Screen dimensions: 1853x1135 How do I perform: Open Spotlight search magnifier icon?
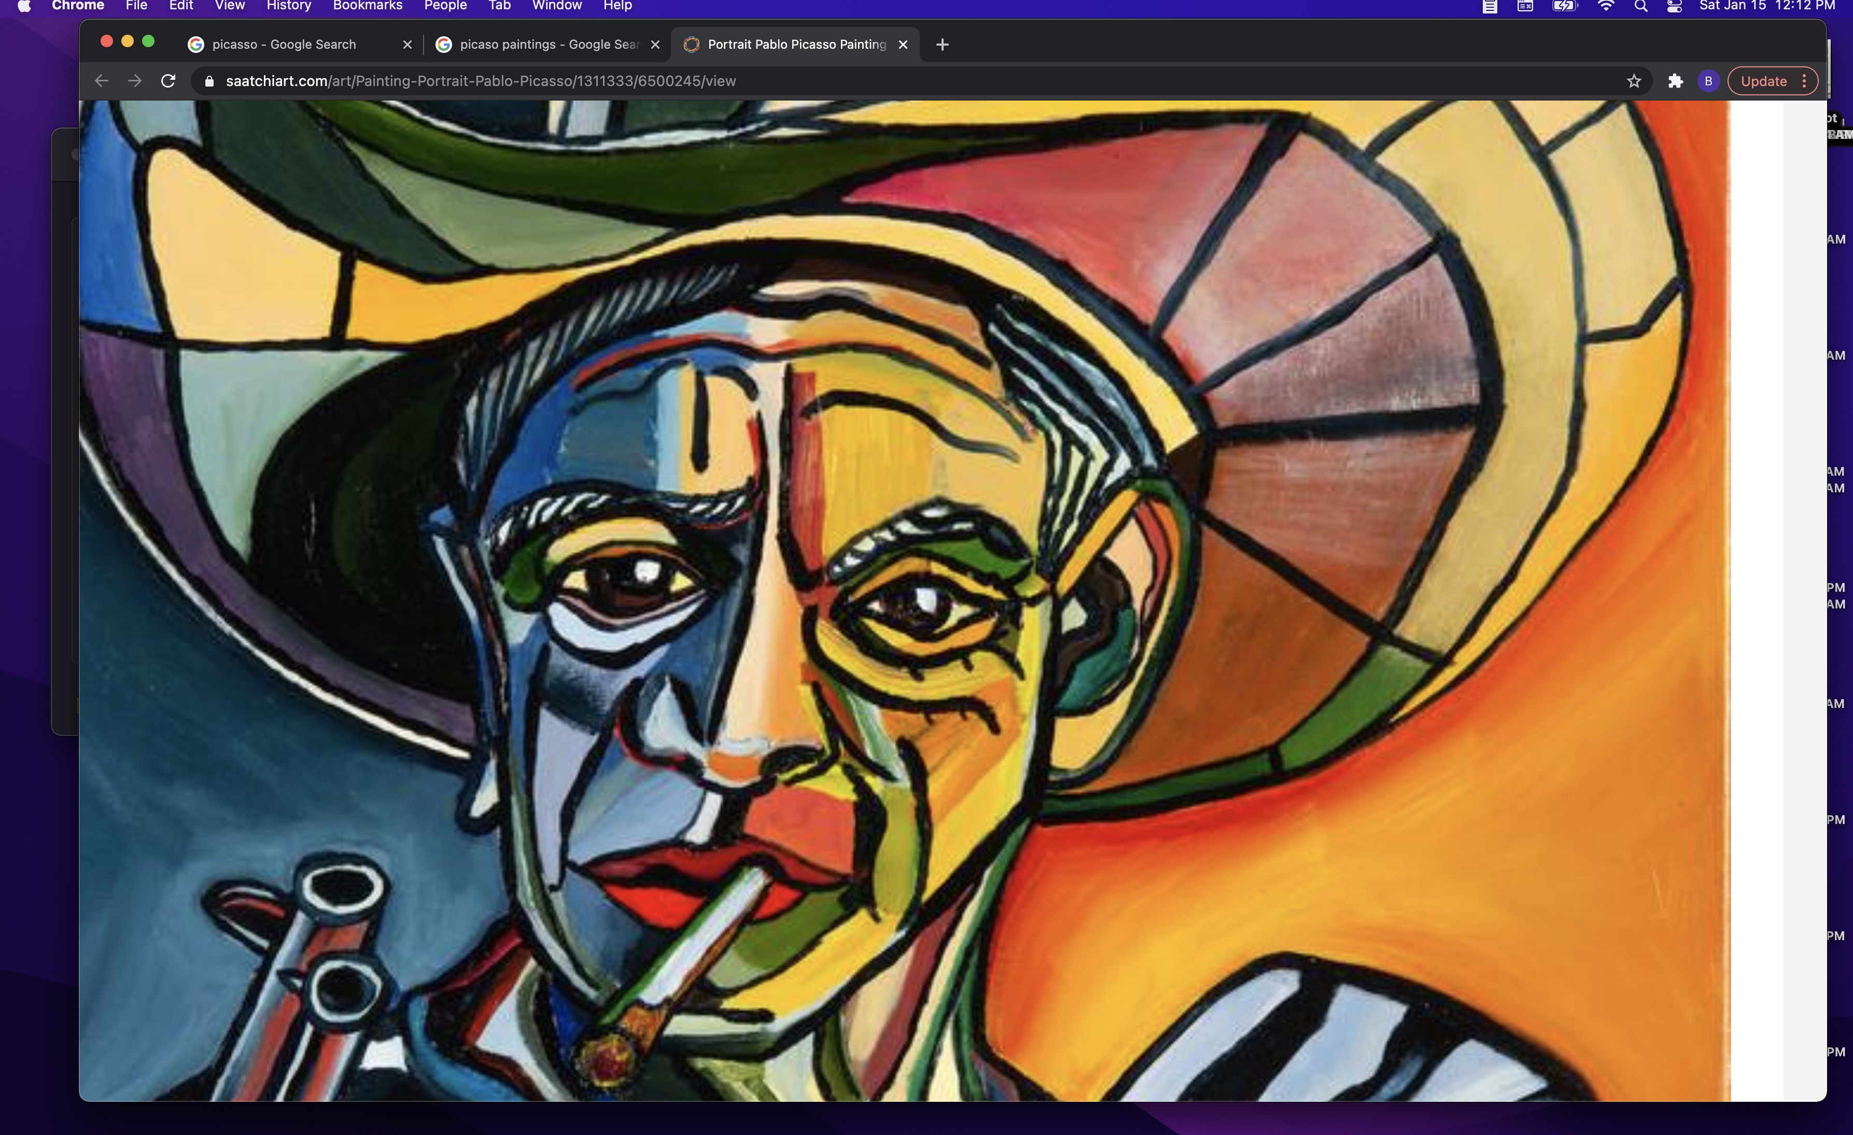(x=1641, y=6)
